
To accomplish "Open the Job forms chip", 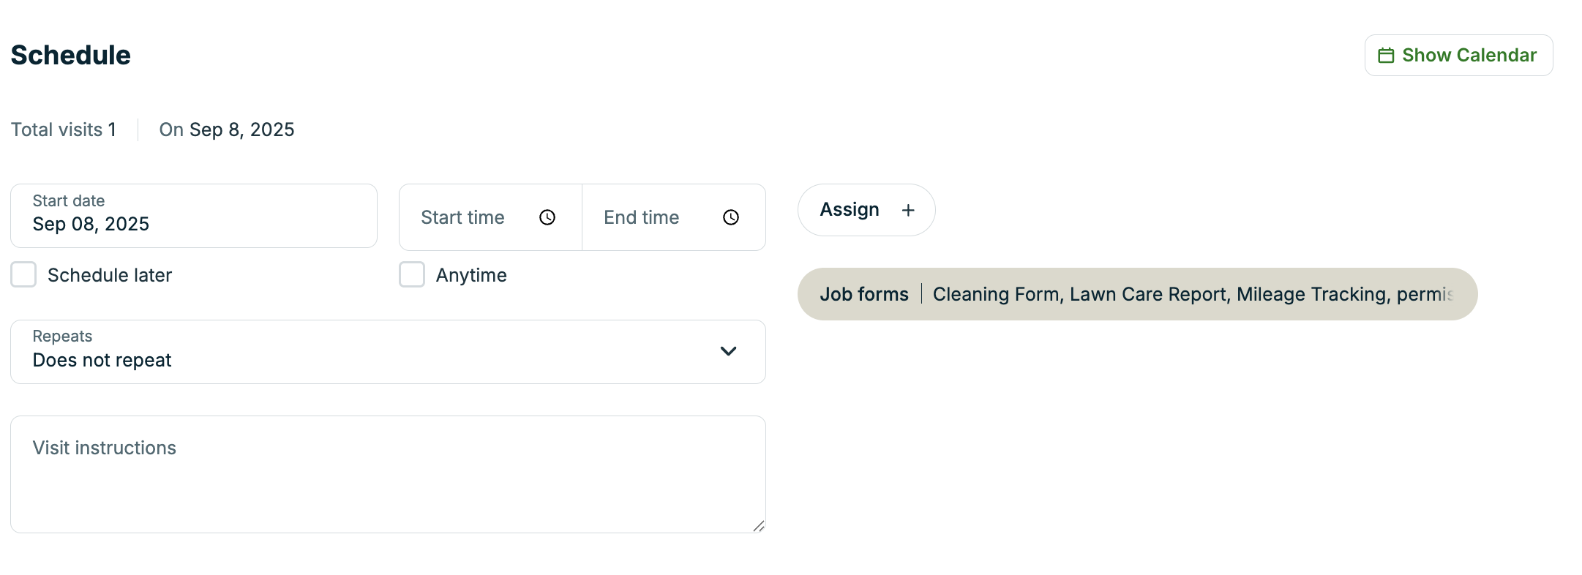I will (1136, 294).
